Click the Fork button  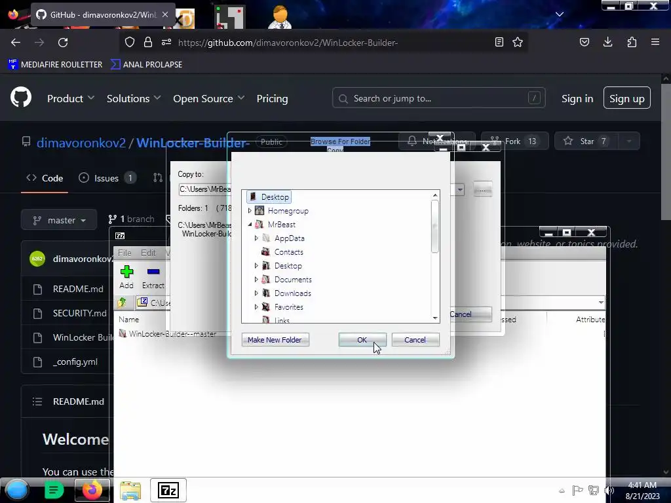click(x=515, y=141)
